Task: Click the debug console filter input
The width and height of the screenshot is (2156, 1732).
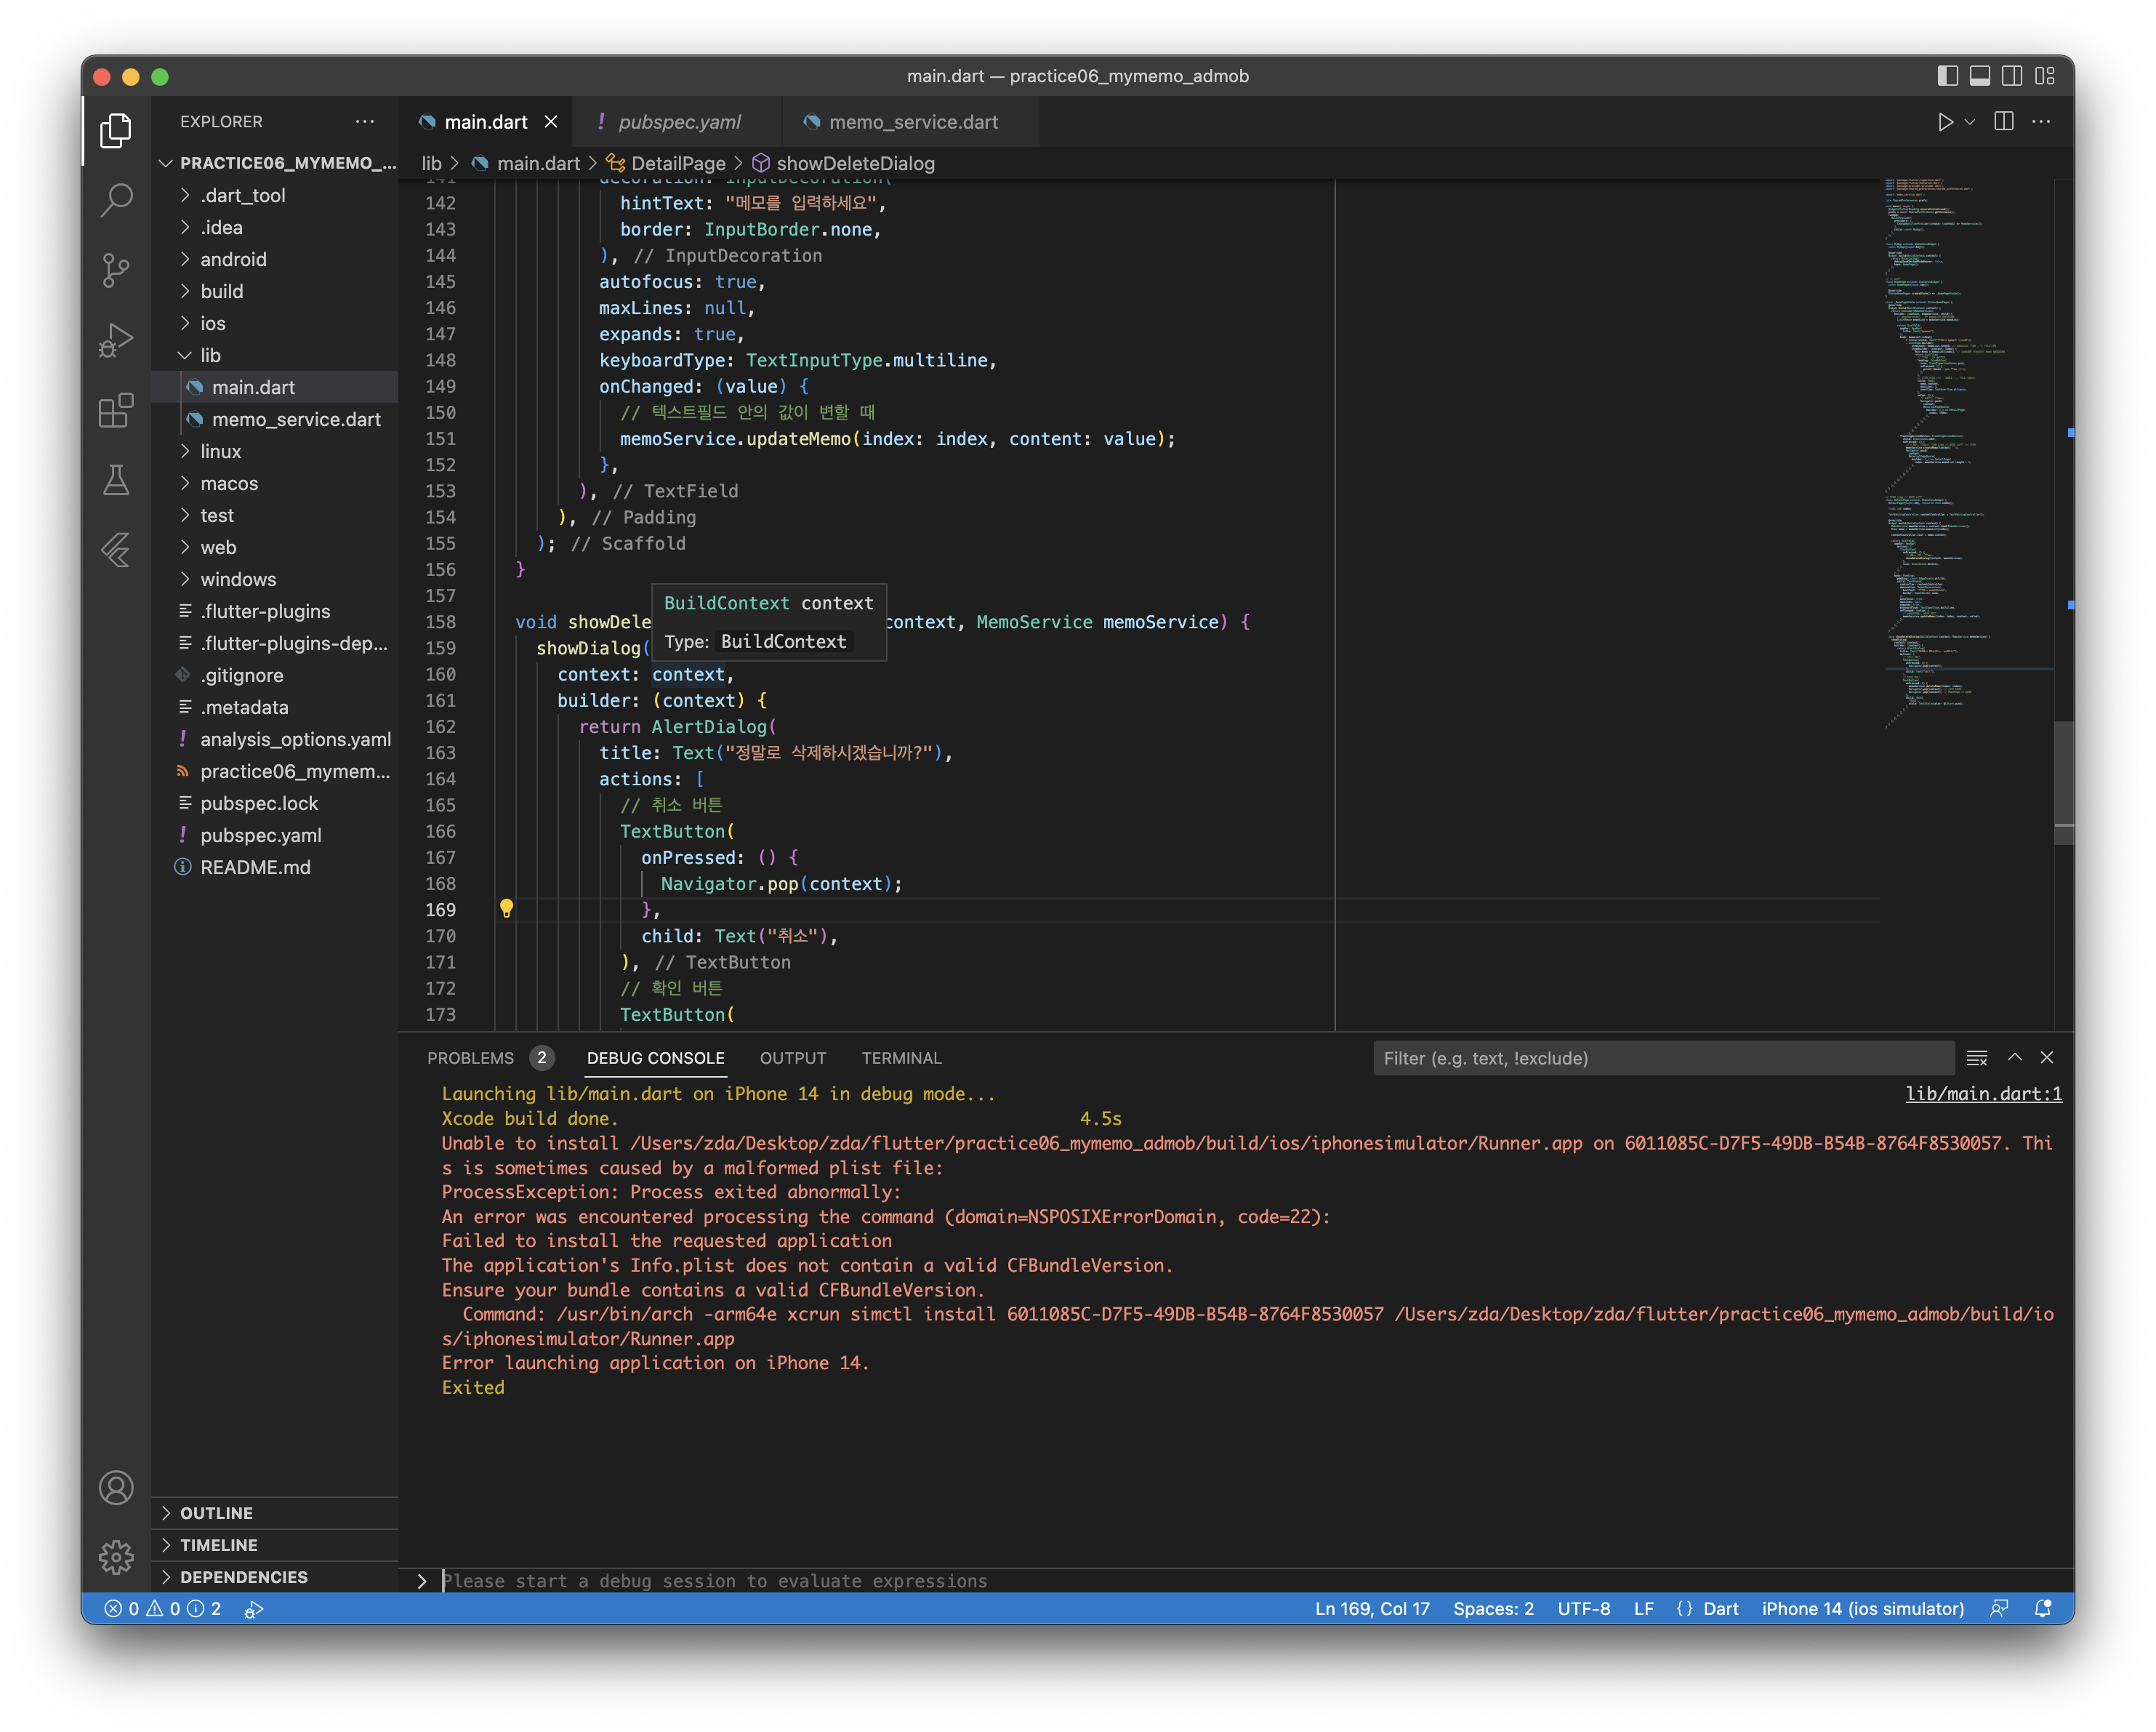Action: point(1663,1058)
